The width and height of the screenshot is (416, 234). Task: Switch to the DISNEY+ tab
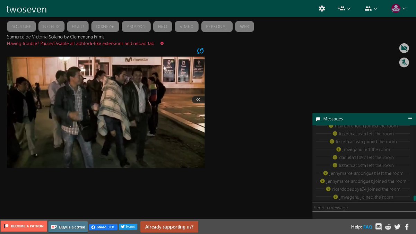(x=105, y=26)
